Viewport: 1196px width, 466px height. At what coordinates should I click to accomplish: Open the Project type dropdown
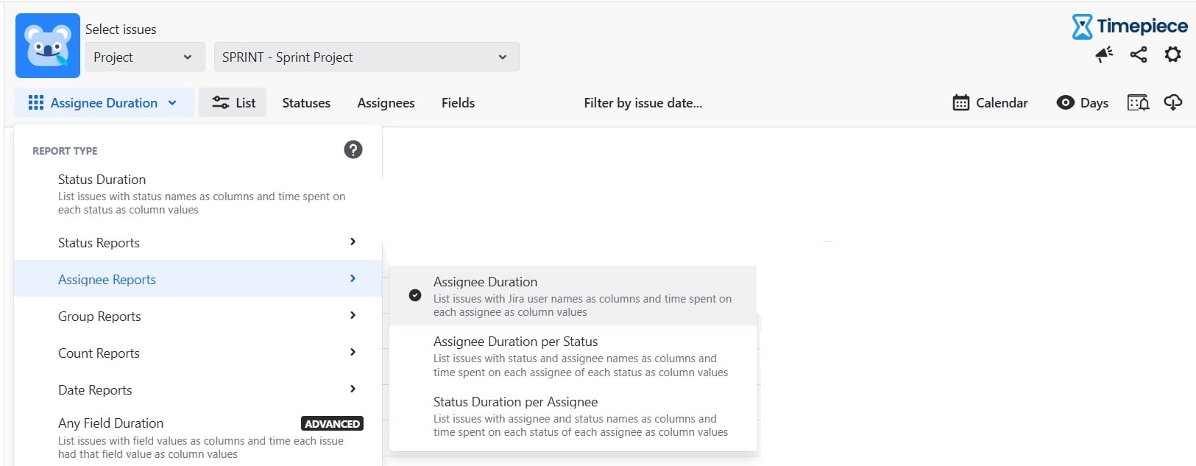(144, 57)
